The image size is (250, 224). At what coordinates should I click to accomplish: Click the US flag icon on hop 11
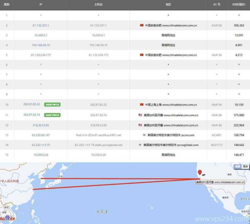pos(140,115)
